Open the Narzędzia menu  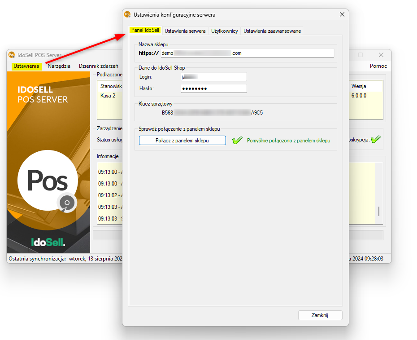coord(59,66)
